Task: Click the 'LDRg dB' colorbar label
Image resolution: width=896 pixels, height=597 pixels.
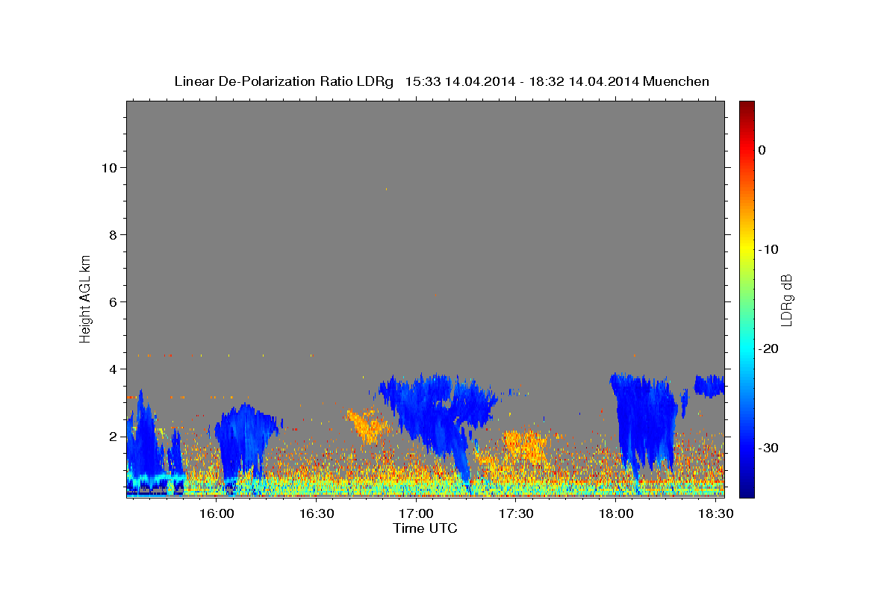Action: pos(785,300)
